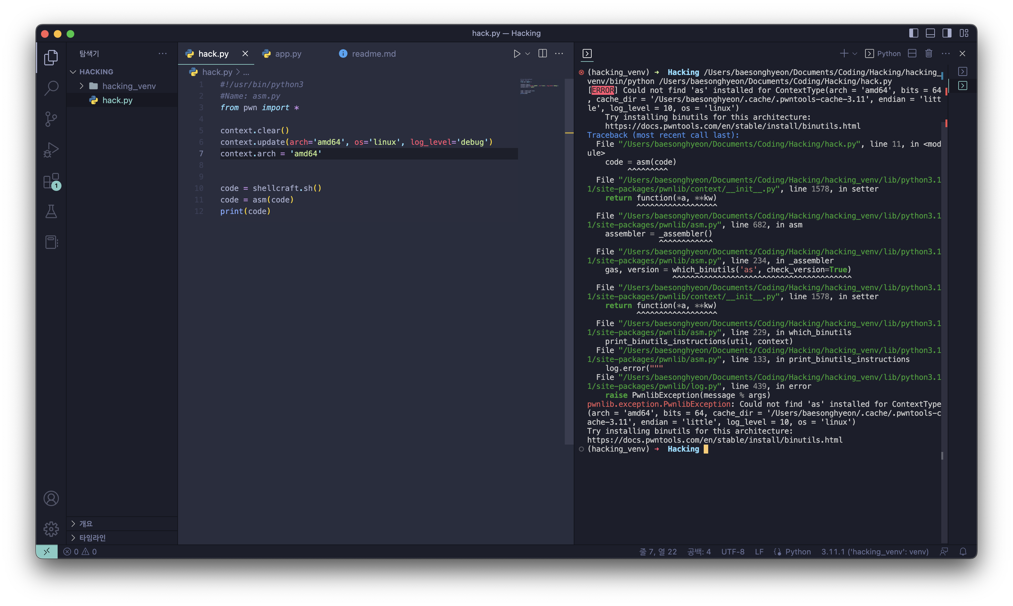The image size is (1013, 606).
Task: Toggle the bottom panel layout button
Action: click(x=930, y=33)
